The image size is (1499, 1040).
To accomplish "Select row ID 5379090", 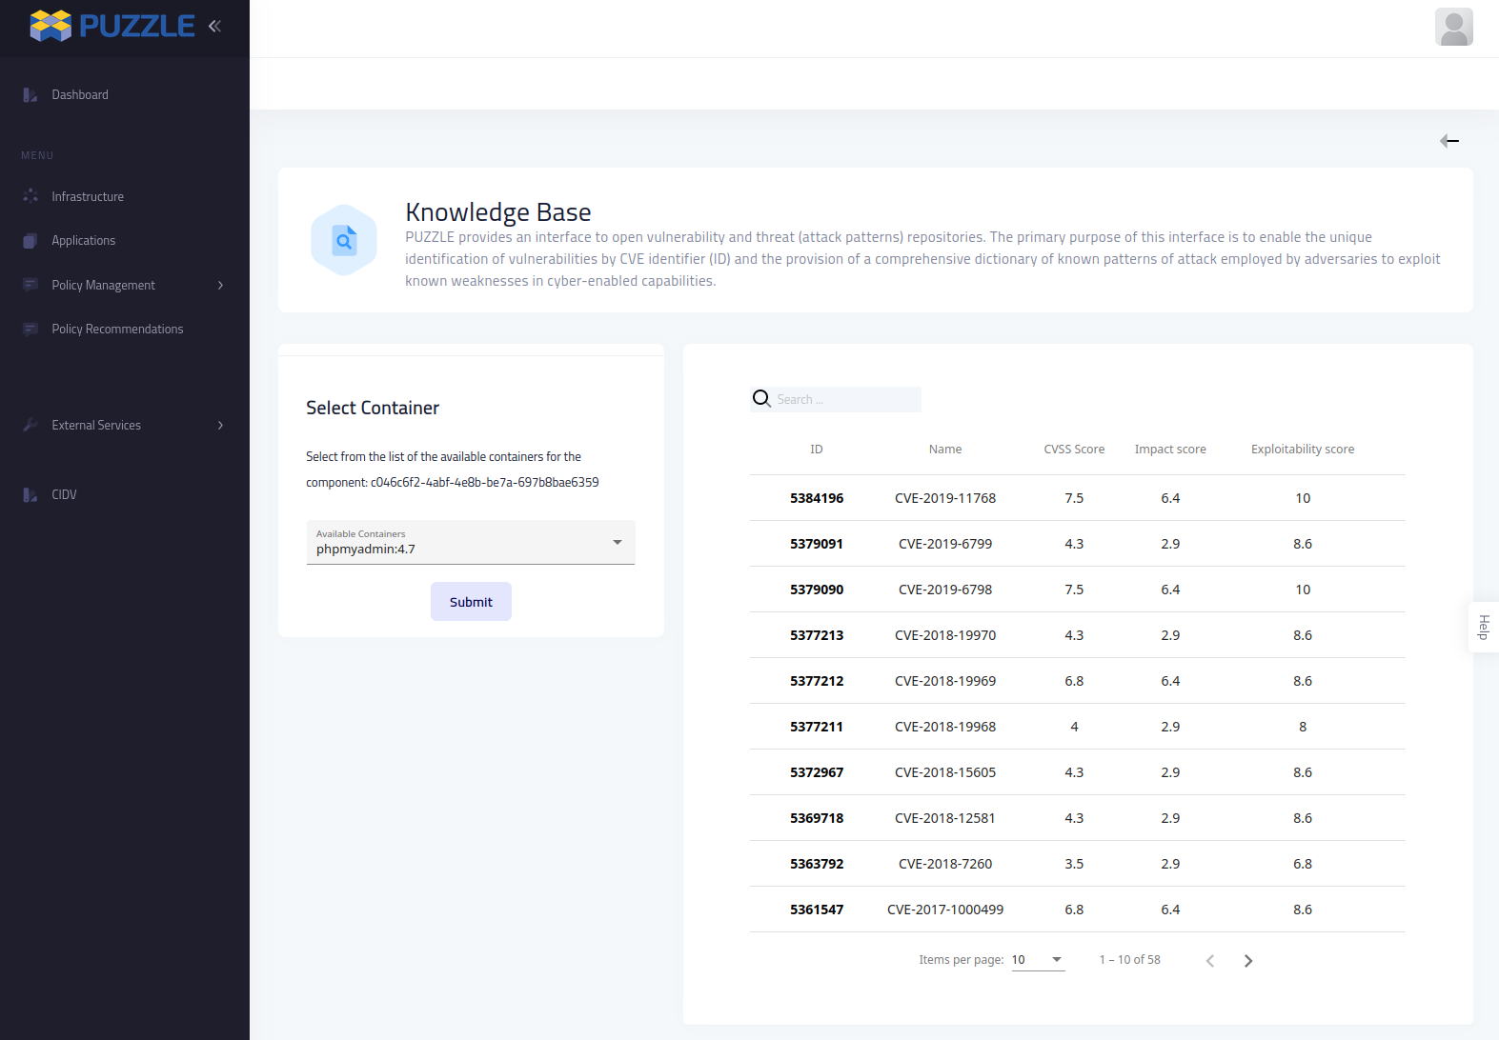I will tap(817, 590).
